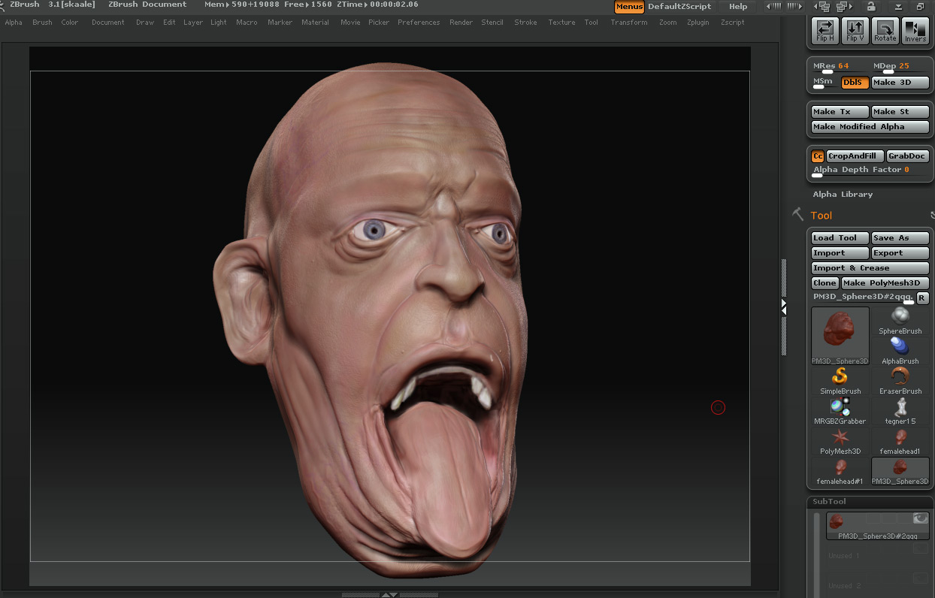Click the large current tool PM3D_Sphere3D thumbnail
Image resolution: width=935 pixels, height=598 pixels.
[x=840, y=336]
